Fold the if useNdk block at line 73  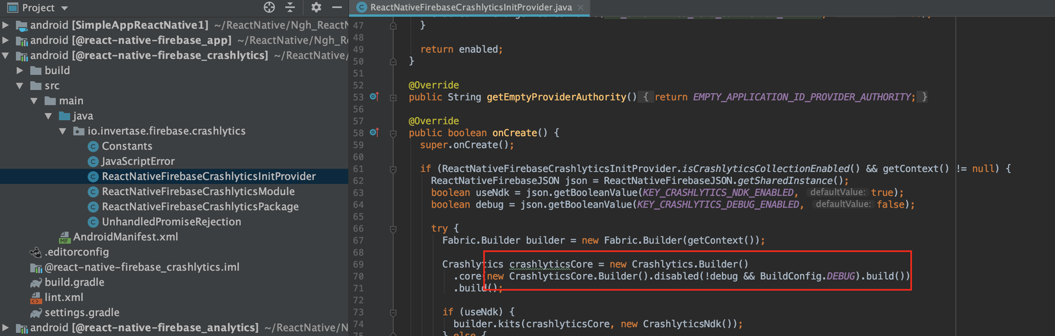pos(393,312)
